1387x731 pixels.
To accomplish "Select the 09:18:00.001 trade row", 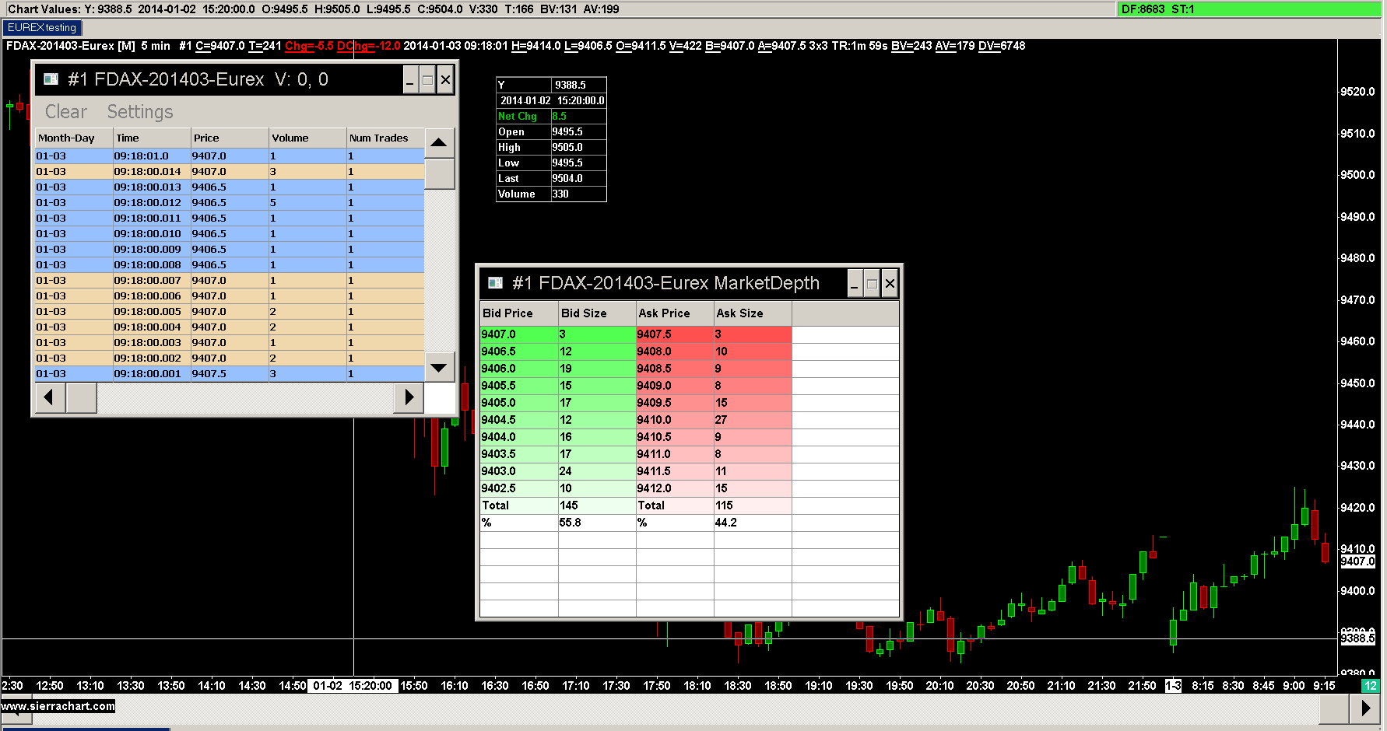I will coord(230,374).
